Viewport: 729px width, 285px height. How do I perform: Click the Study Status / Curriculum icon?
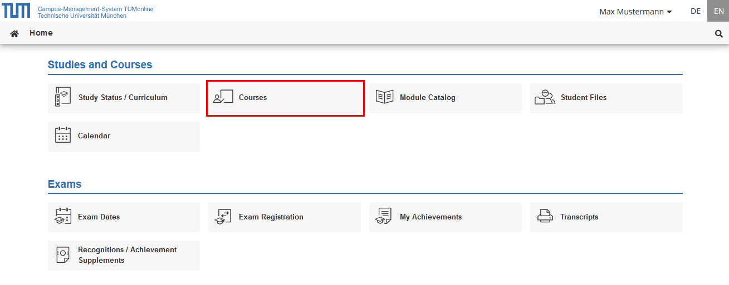[x=63, y=97]
